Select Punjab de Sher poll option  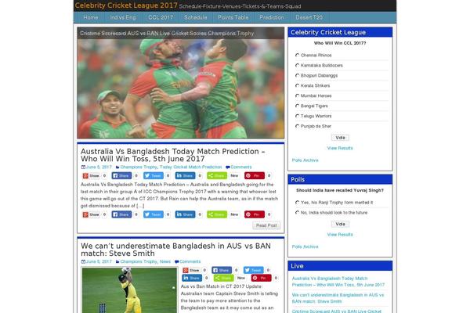(298, 126)
